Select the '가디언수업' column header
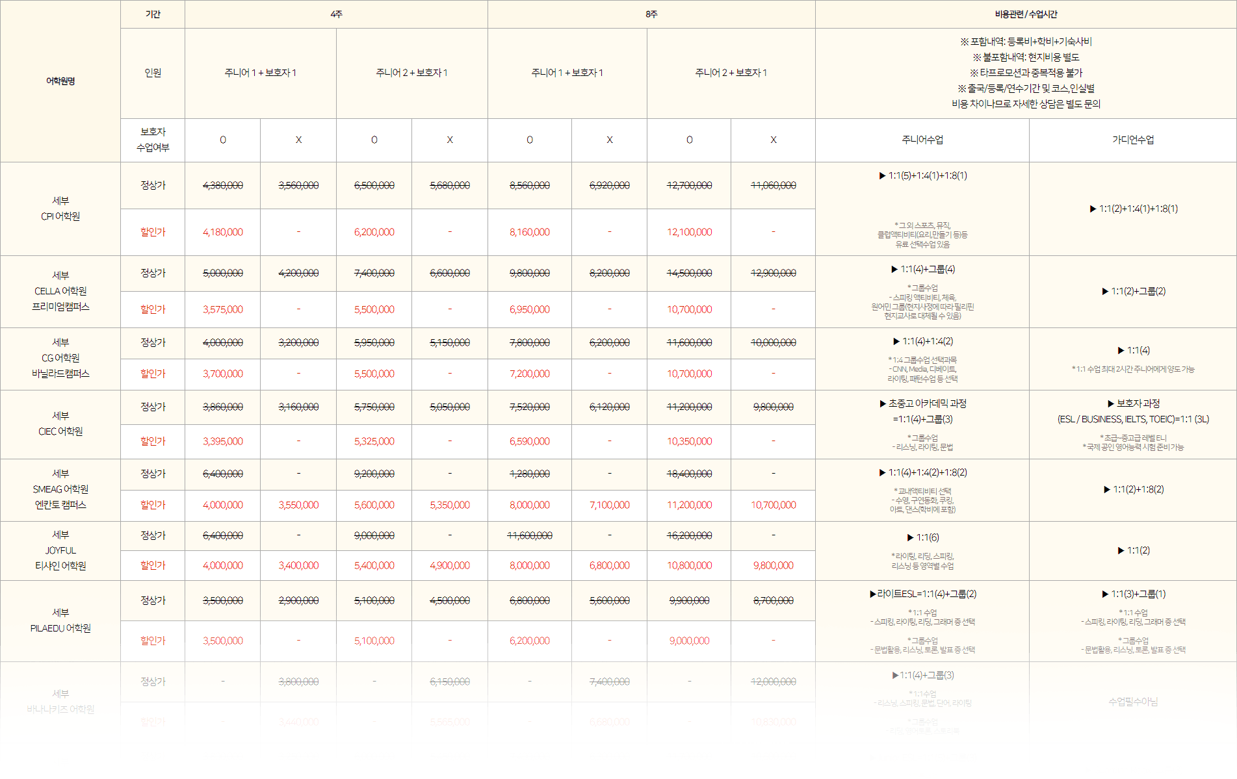 tap(1133, 140)
